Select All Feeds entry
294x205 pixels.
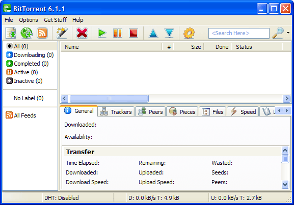21,115
